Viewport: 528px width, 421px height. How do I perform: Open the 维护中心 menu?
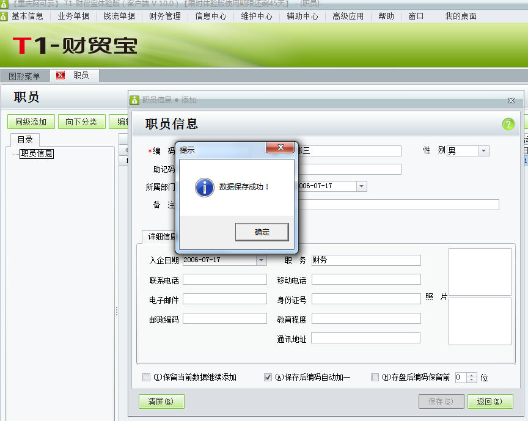(x=257, y=16)
